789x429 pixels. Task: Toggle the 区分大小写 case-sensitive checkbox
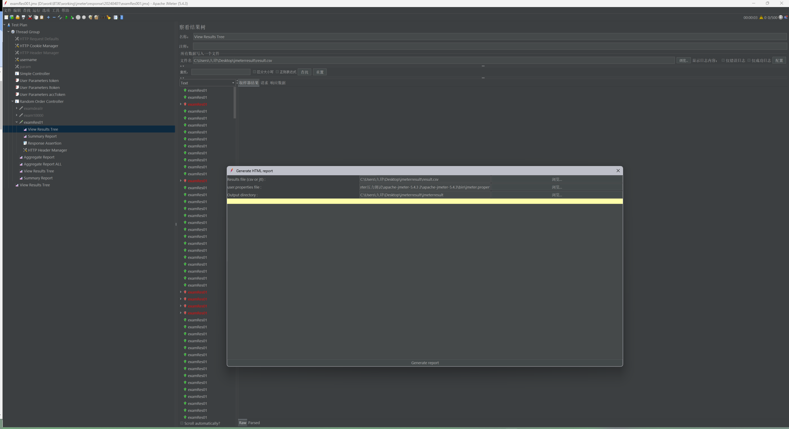[x=254, y=72]
